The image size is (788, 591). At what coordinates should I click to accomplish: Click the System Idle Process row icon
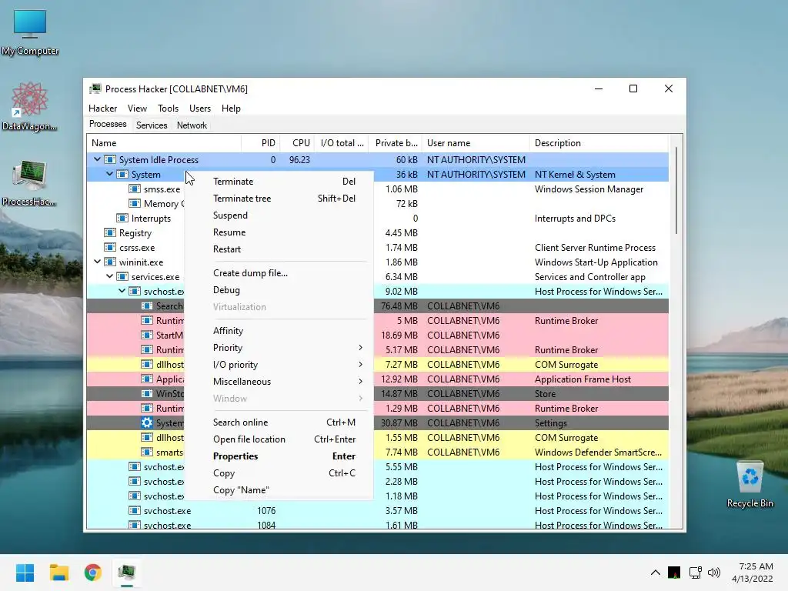[x=109, y=160]
